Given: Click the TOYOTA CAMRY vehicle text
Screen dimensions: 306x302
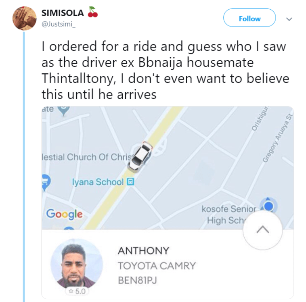Looking at the screenshot, I should click(x=157, y=266).
